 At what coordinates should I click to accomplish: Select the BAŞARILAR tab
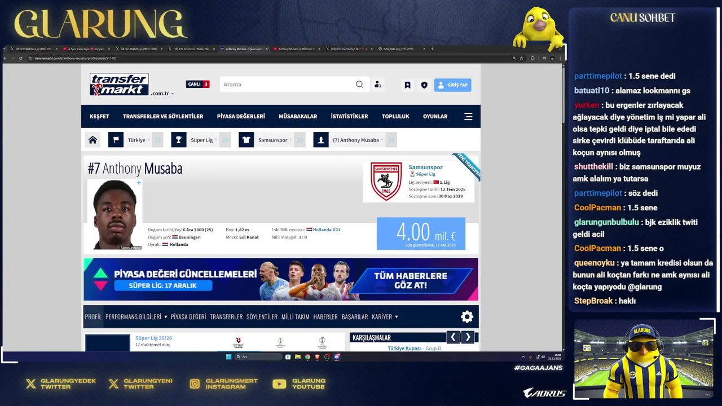[355, 317]
